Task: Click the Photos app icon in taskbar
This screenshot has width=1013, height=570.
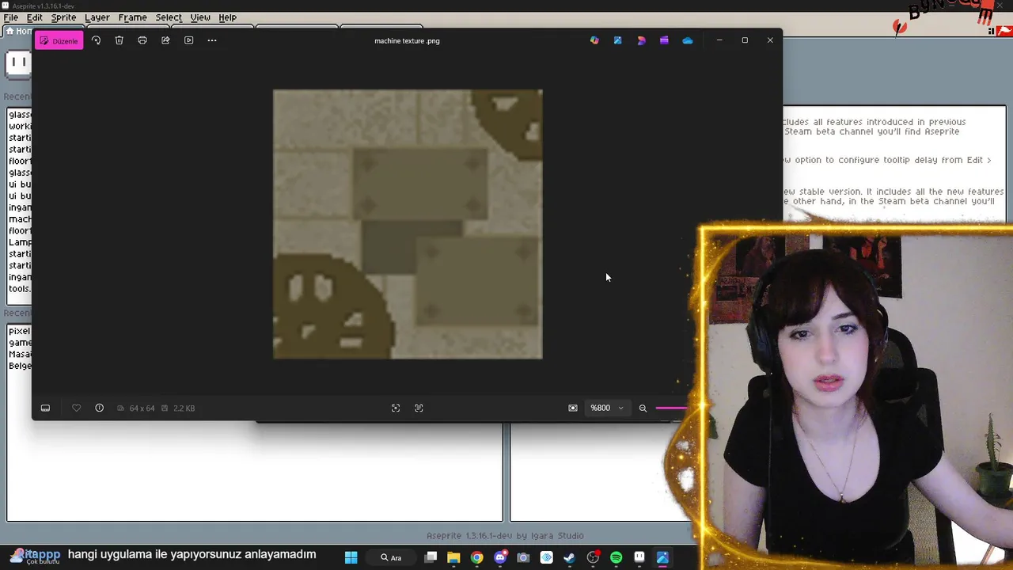Action: (662, 557)
